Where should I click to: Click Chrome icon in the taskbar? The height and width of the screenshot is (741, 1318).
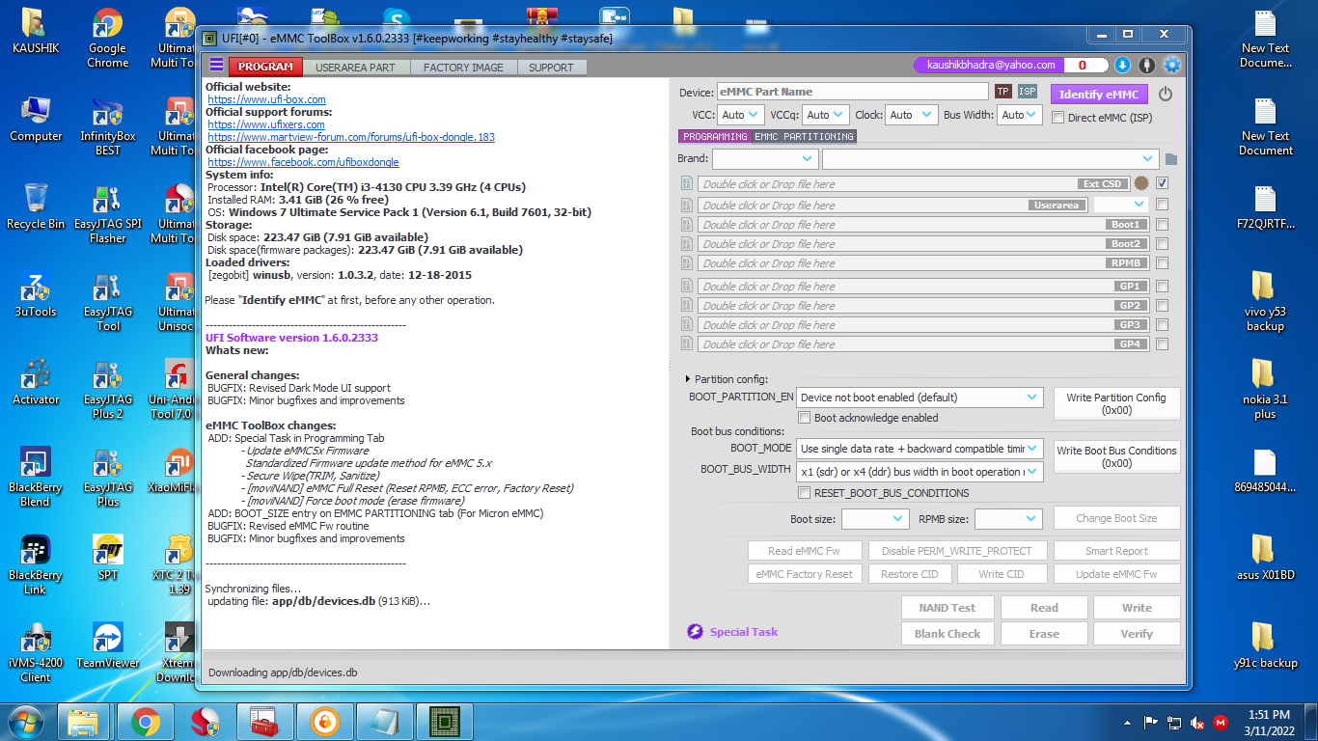[146, 722]
